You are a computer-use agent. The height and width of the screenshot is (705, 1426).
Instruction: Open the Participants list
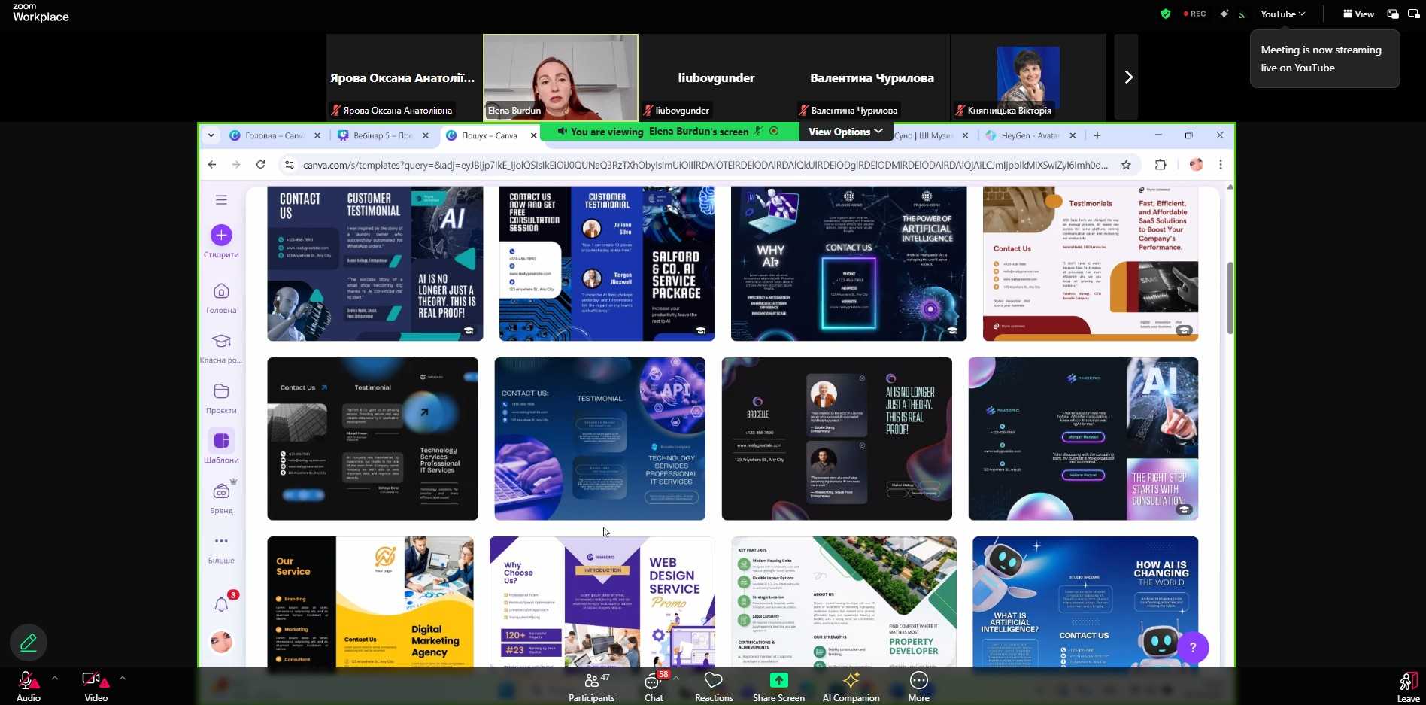click(592, 682)
